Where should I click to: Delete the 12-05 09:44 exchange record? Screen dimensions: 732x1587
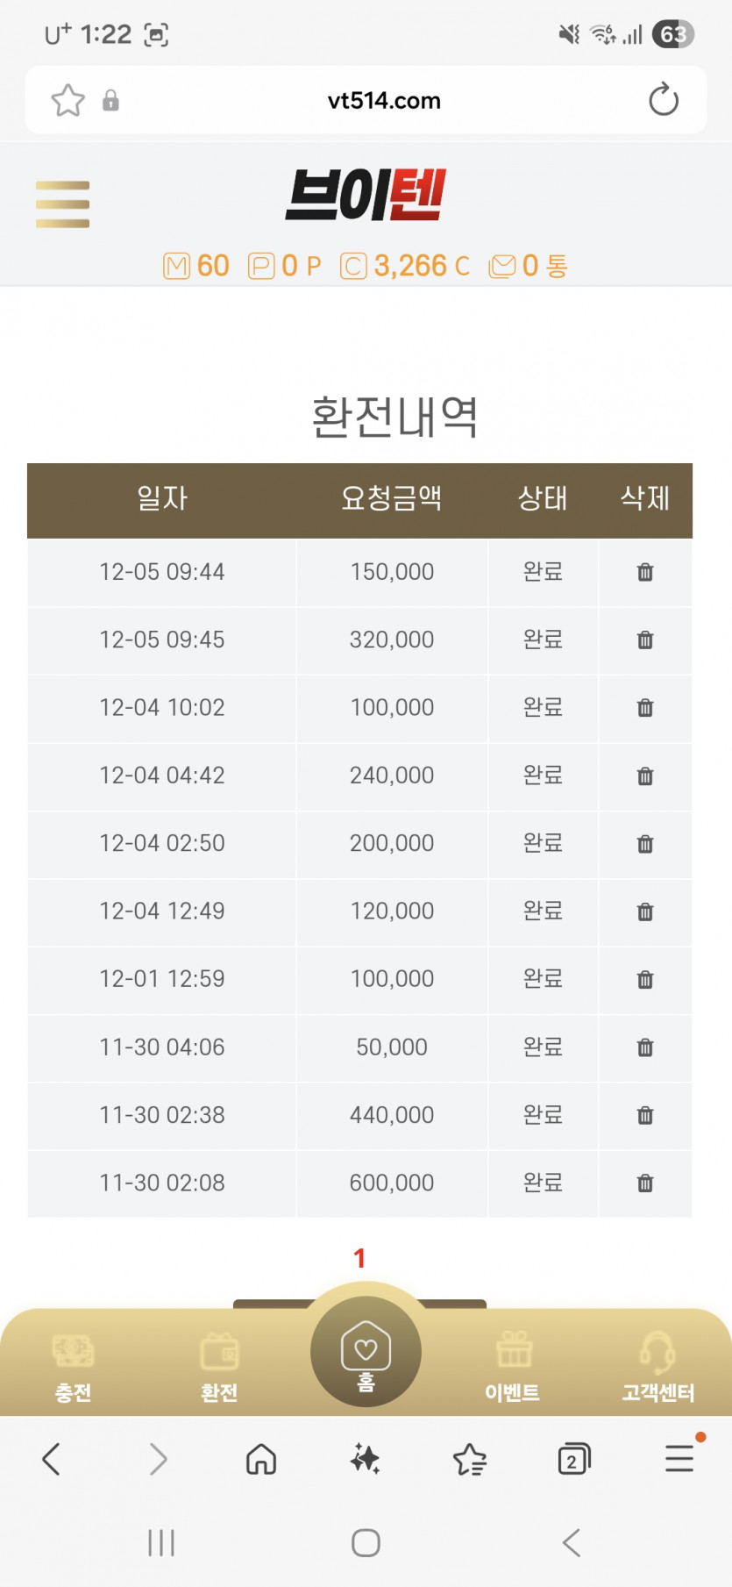coord(645,572)
